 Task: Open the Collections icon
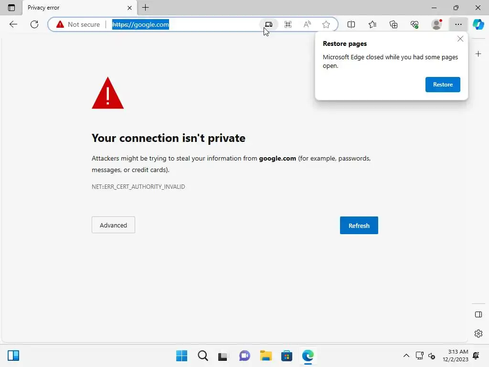(393, 24)
